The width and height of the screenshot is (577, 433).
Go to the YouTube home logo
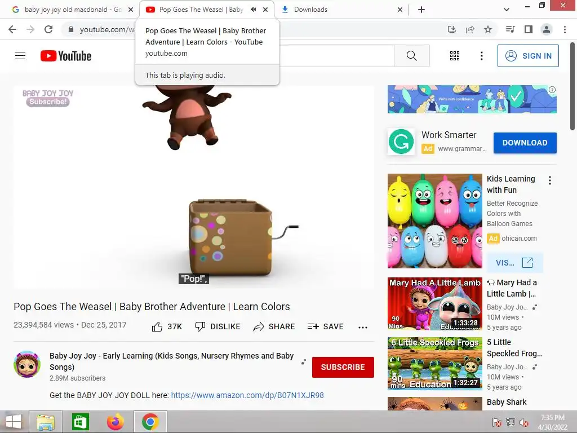pos(66,56)
